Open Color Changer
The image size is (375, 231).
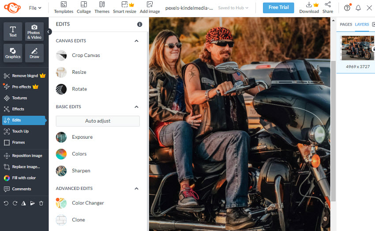(x=80, y=203)
